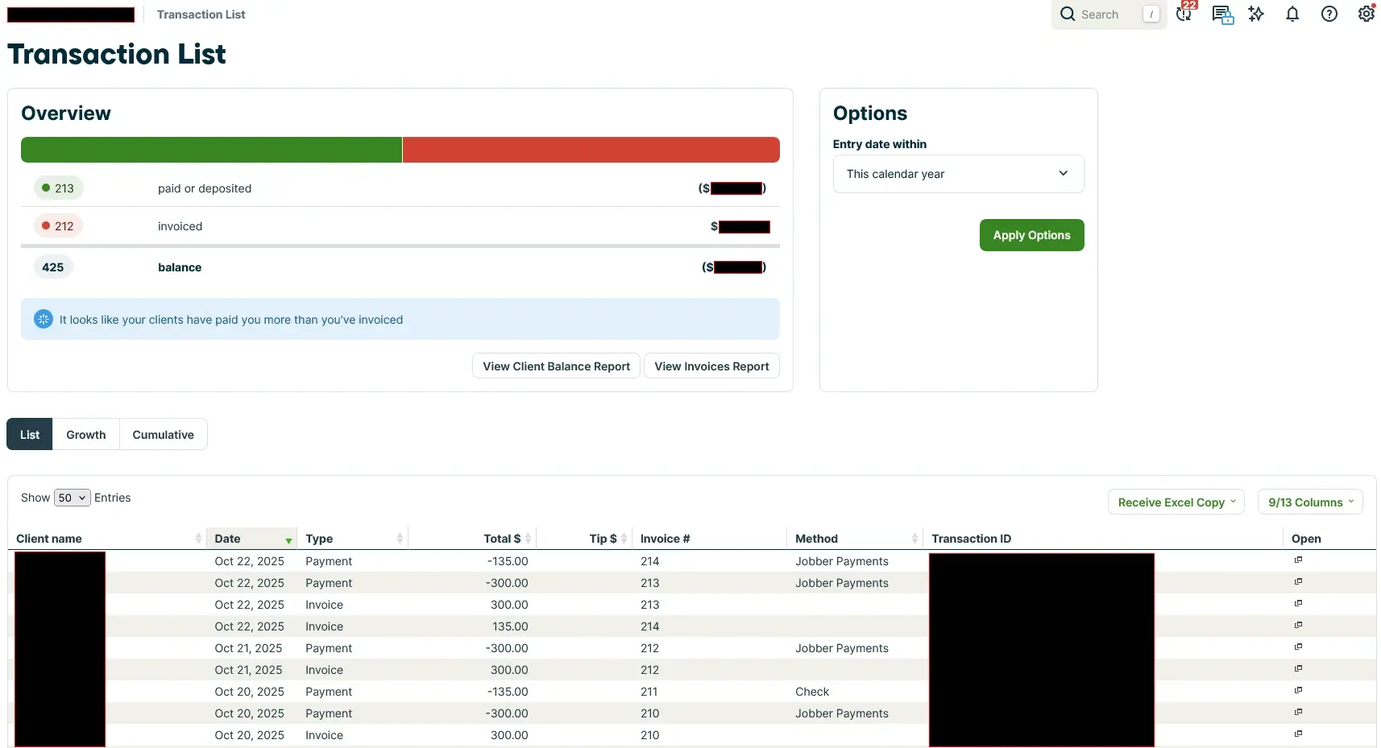Screen dimensions: 1381x748
Task: Click the AI sparkles assistant icon
Action: (x=1256, y=14)
